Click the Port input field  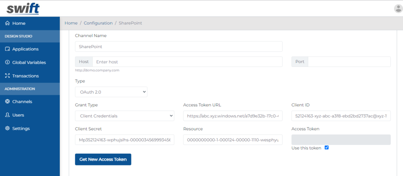point(349,62)
